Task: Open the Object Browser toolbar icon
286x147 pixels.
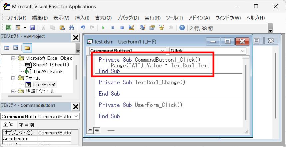Action: click(161, 28)
